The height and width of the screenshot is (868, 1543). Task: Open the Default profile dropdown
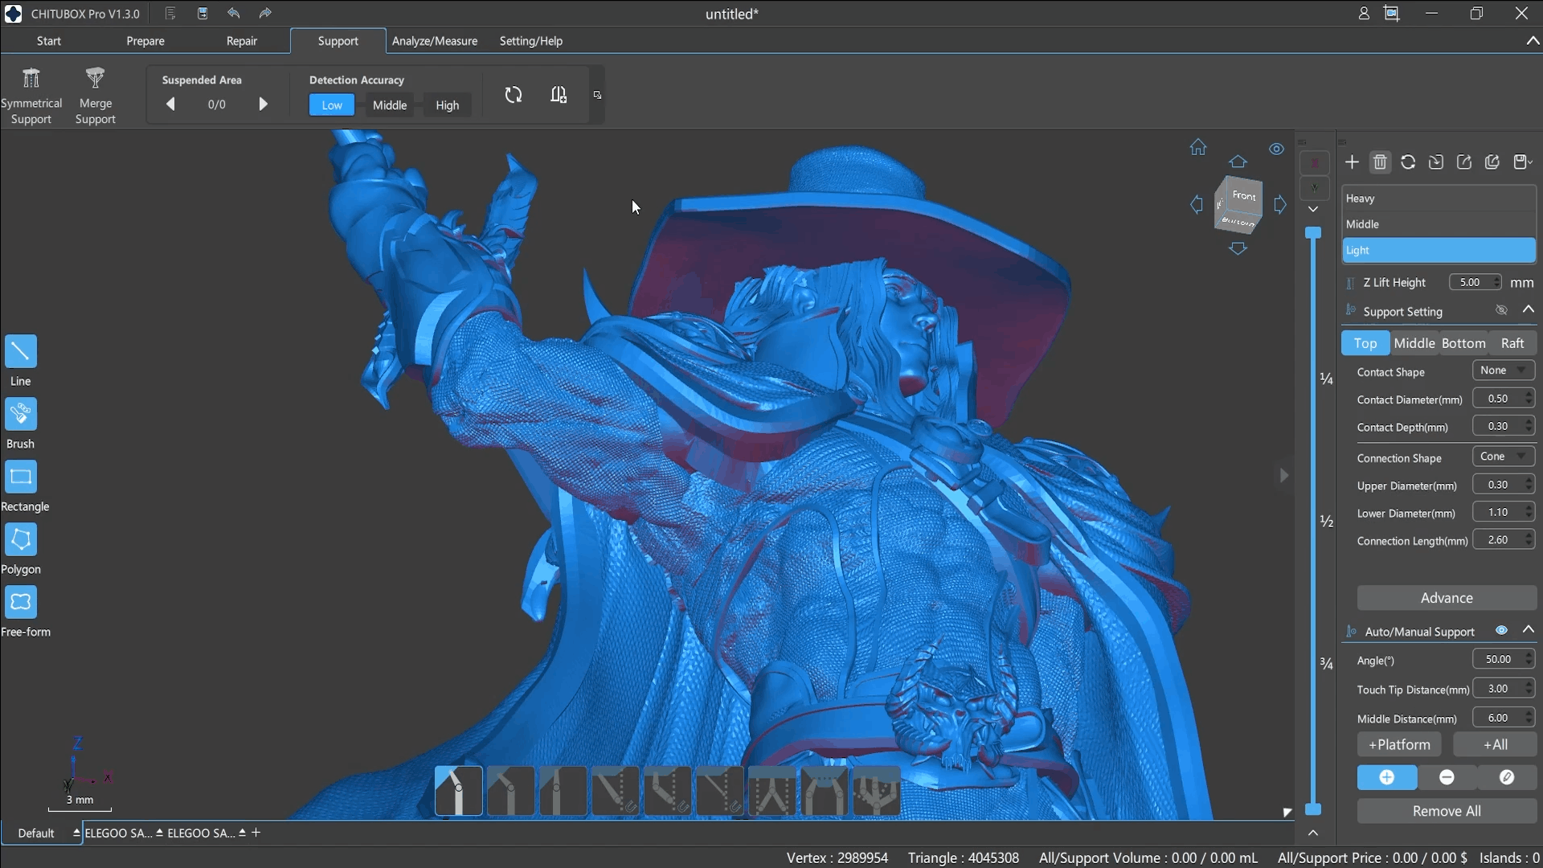click(x=76, y=833)
